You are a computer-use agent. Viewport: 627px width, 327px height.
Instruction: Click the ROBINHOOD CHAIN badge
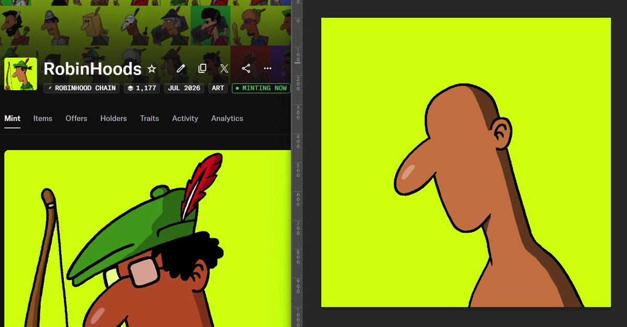(82, 88)
